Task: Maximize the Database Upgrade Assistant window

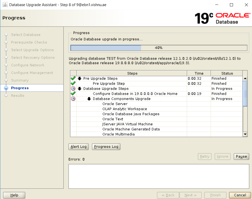Action: click(231, 5)
